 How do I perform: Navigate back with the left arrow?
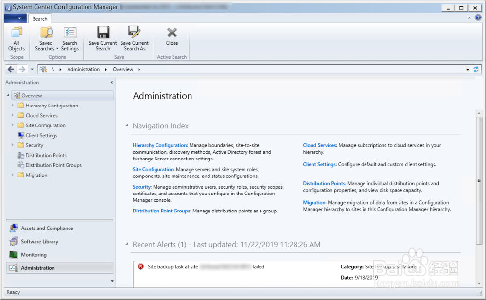coord(11,69)
